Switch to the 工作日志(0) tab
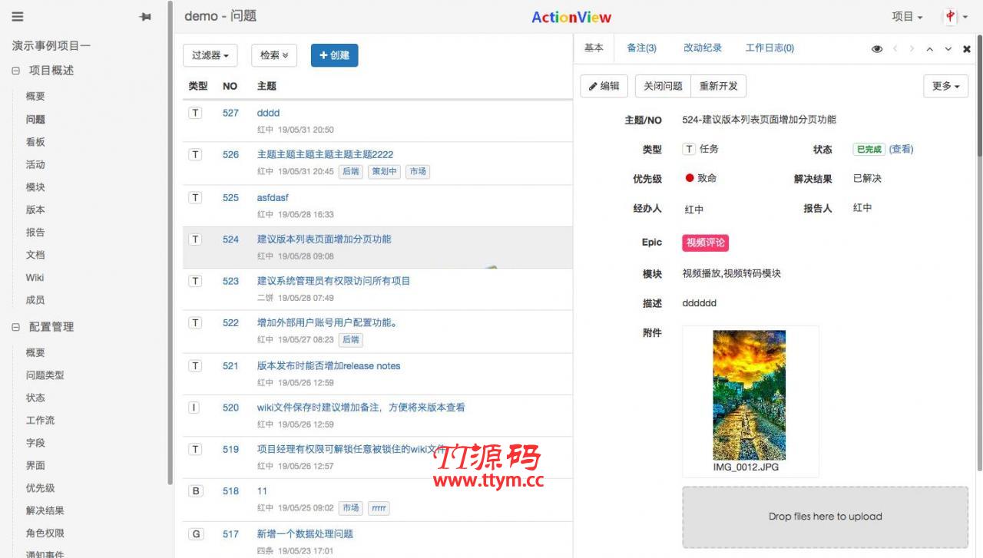 770,48
